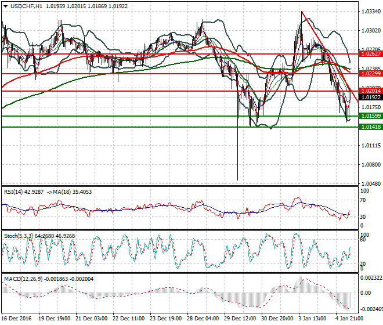
Task: Select the black 1.01922 current price label
Action: coord(371,98)
